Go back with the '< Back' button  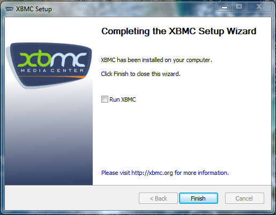click(x=158, y=198)
